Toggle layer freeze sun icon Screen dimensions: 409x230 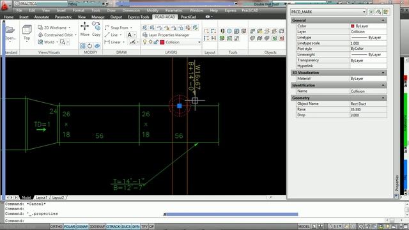[x=151, y=42]
